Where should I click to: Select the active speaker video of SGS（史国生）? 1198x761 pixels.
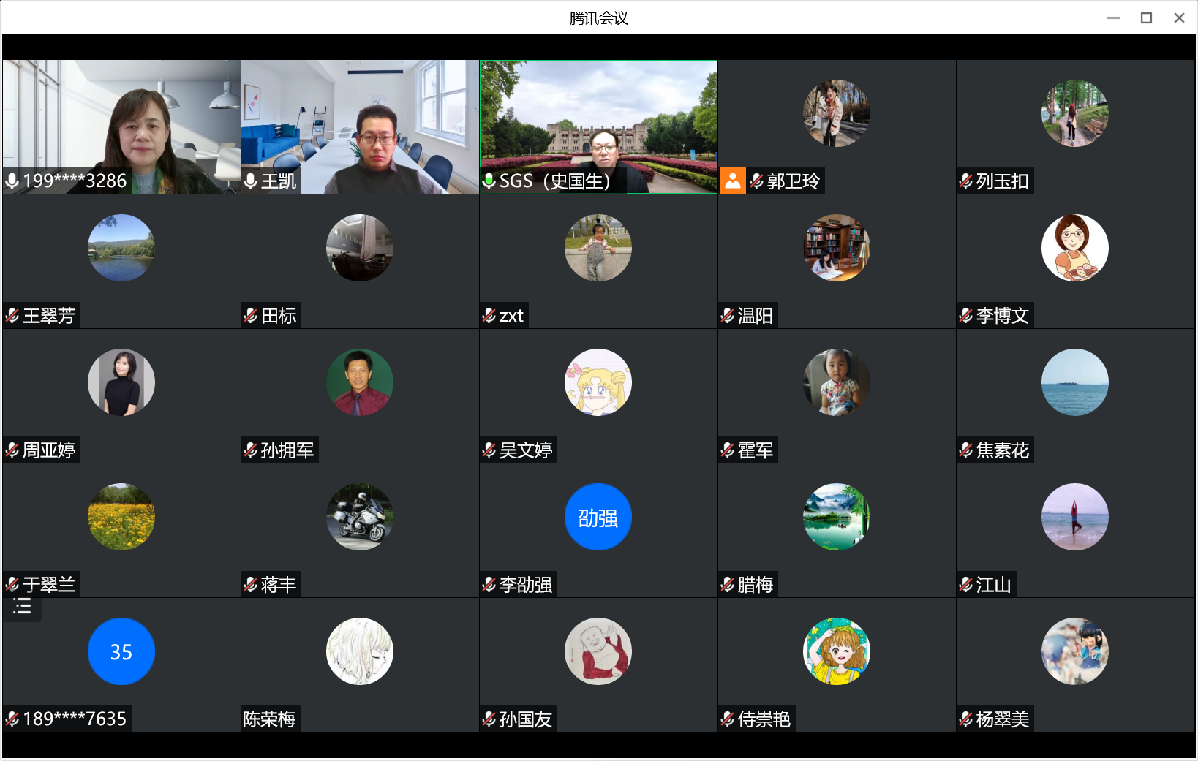(x=598, y=126)
